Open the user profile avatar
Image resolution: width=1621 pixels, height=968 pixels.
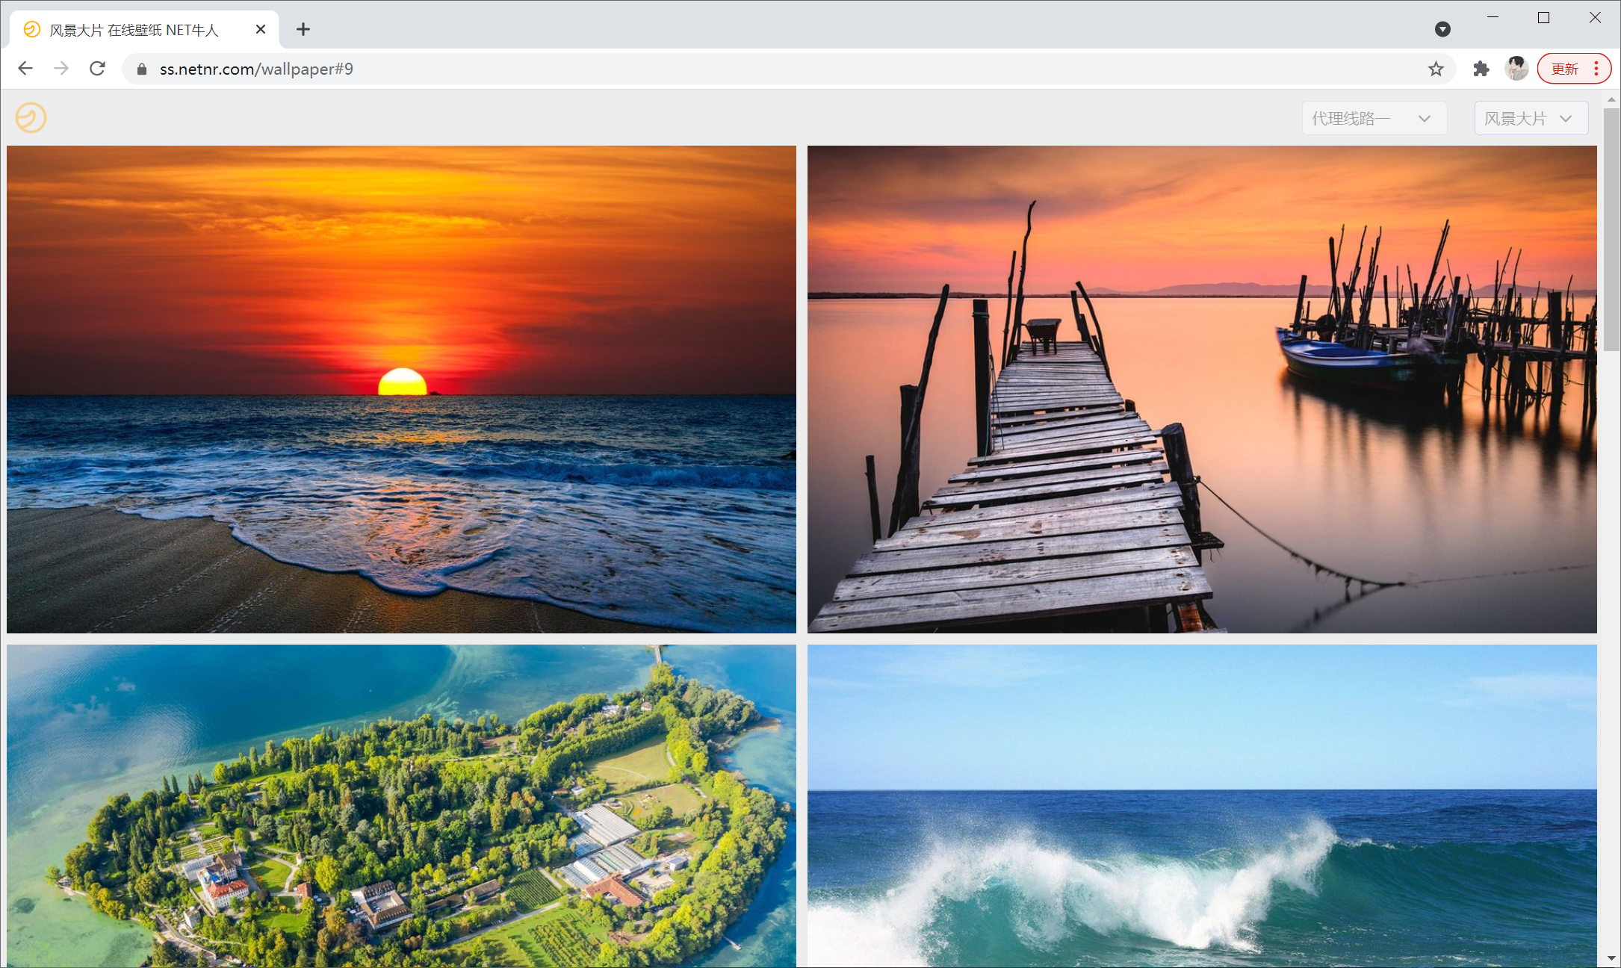1516,69
